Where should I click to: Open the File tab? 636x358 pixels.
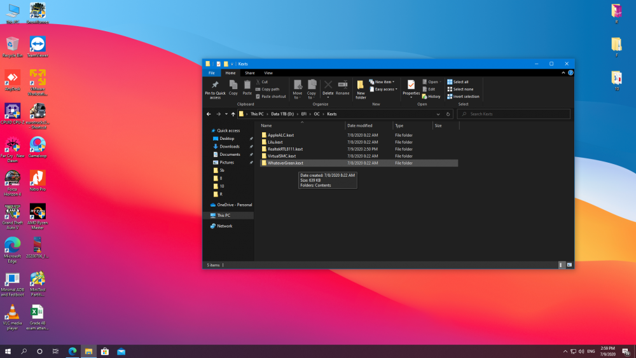point(212,73)
